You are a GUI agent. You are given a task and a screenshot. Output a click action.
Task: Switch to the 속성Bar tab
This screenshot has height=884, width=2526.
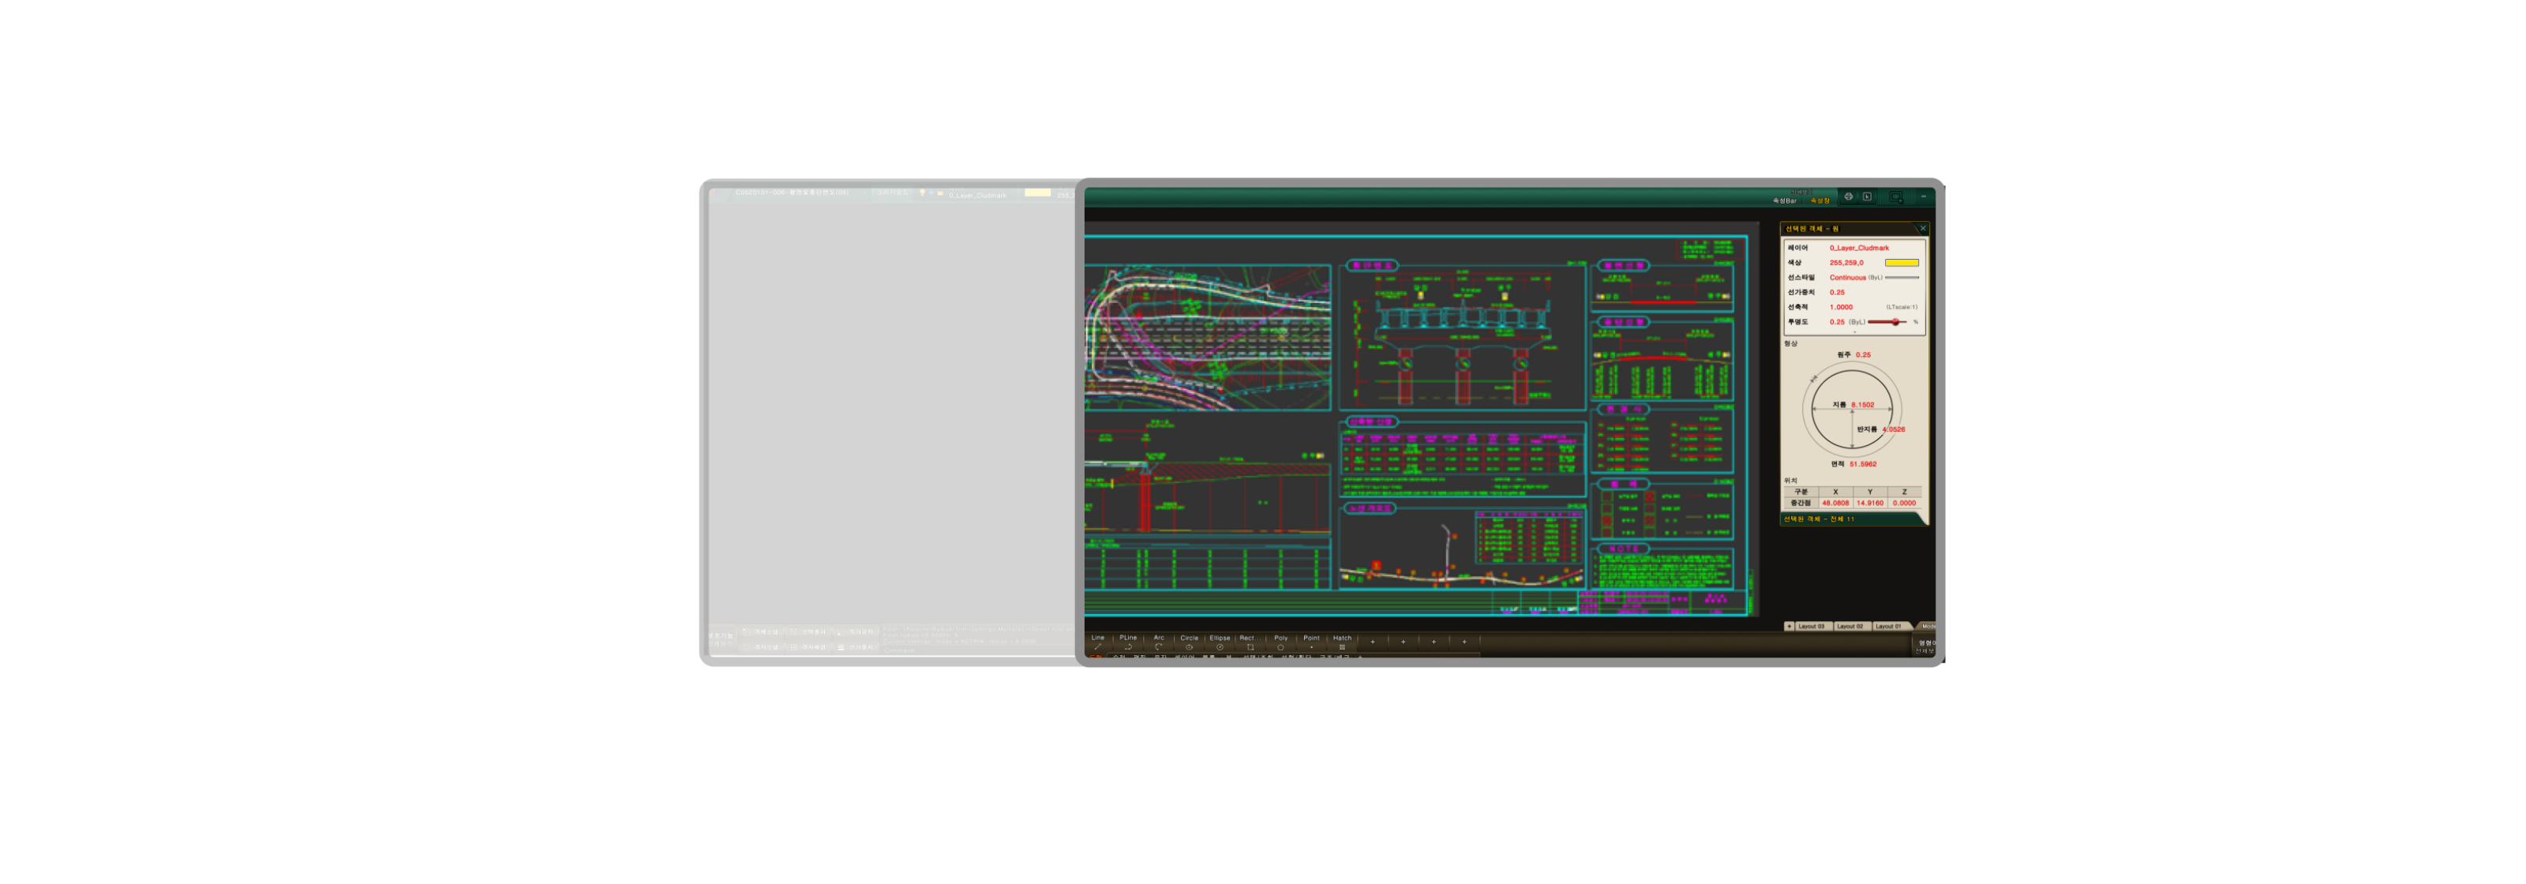1784,201
